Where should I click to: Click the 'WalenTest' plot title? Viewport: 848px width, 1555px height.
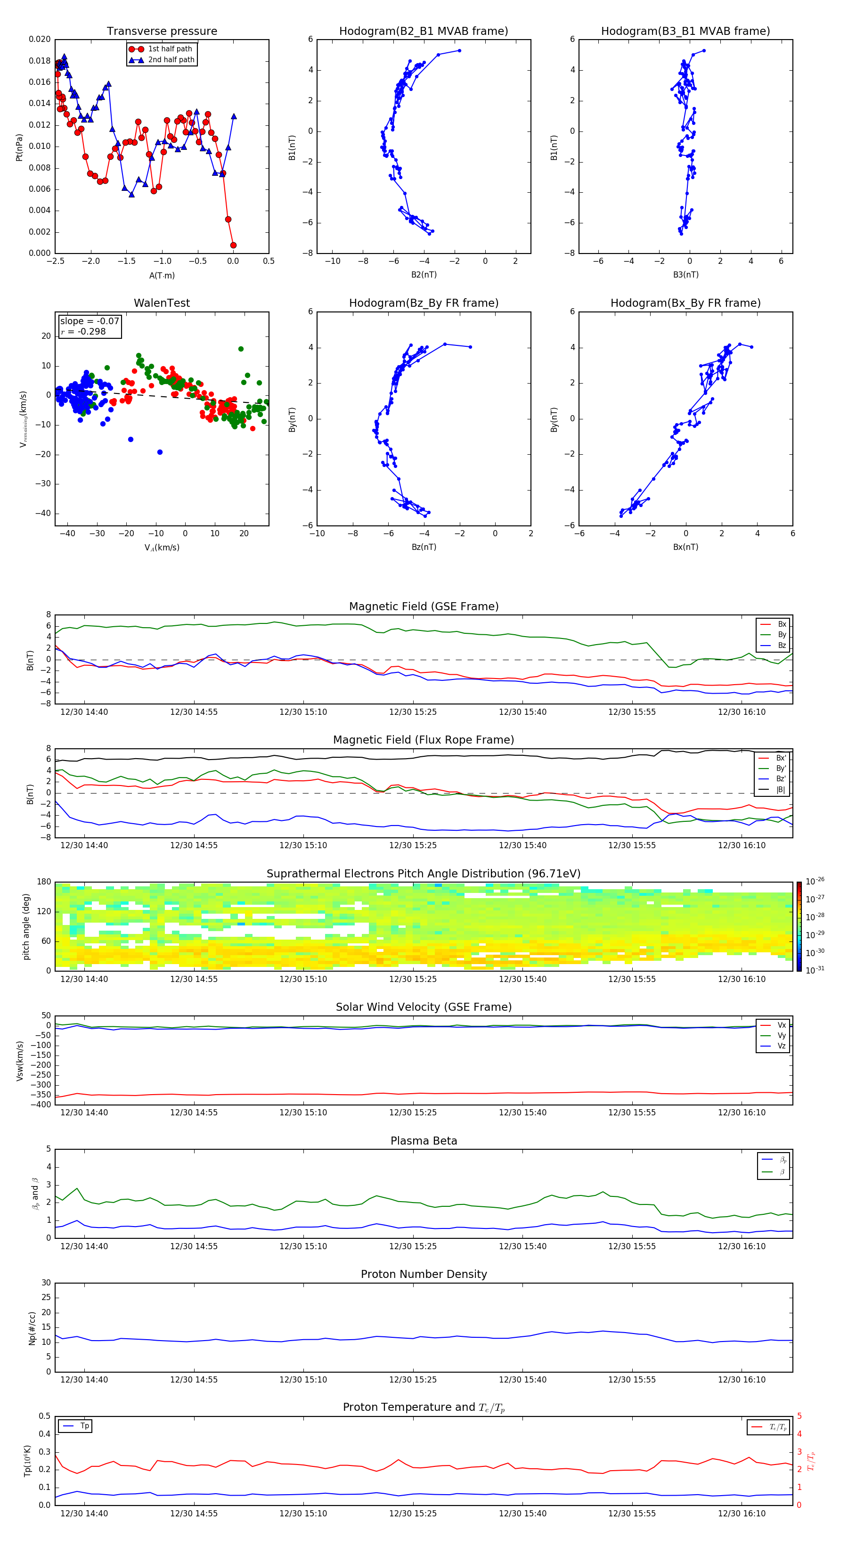pos(162,303)
